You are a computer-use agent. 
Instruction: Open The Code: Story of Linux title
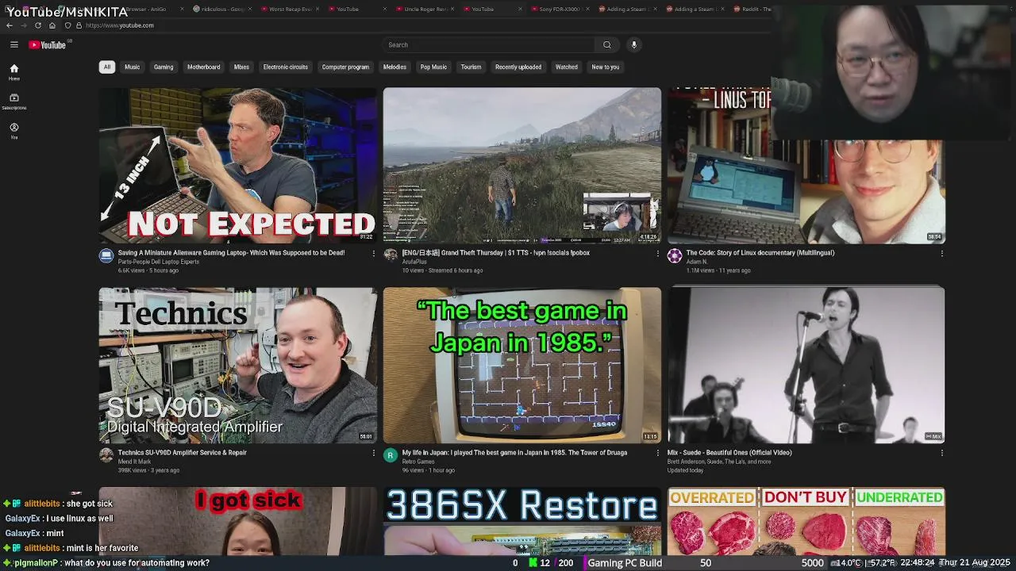coord(760,253)
